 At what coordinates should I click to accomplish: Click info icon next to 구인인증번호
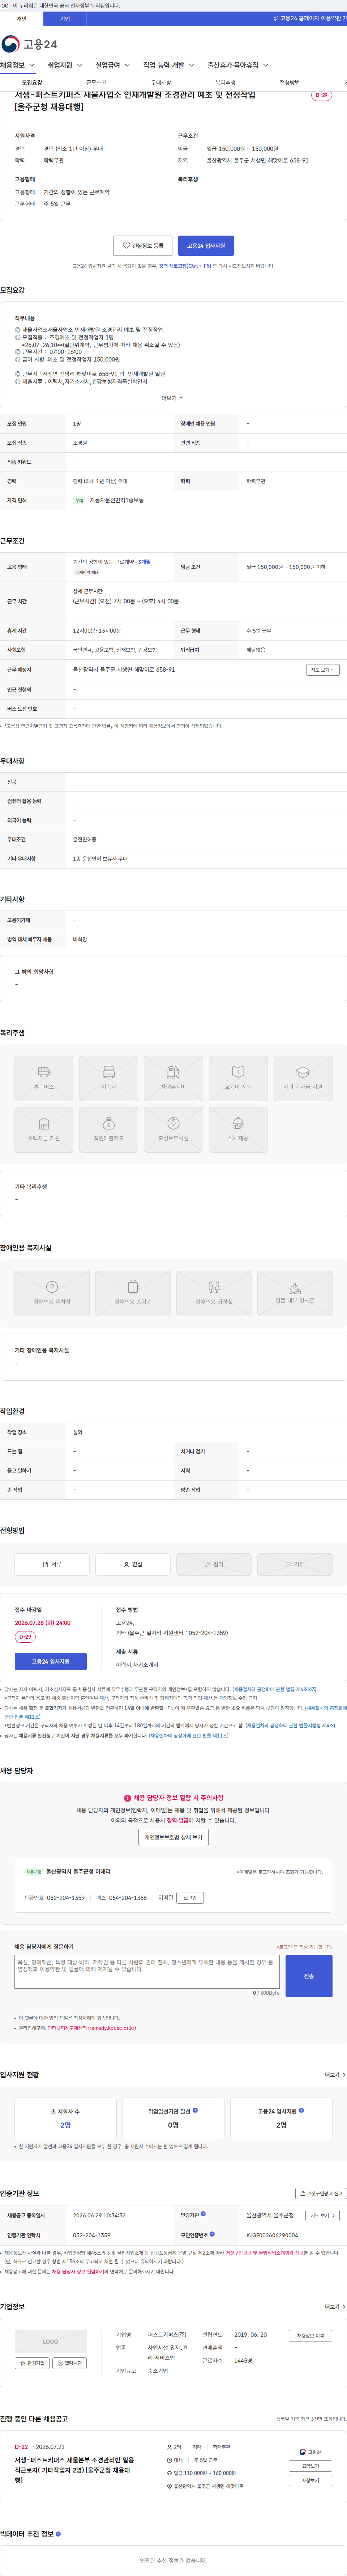(x=212, y=2234)
